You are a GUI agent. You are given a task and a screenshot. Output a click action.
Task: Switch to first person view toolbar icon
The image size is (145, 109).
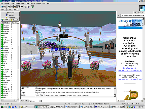coord(9,7)
